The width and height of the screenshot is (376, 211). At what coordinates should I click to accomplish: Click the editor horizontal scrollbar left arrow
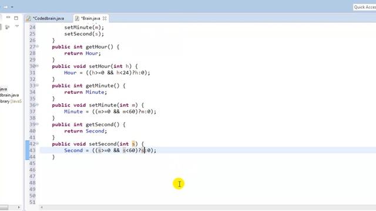tap(42, 207)
